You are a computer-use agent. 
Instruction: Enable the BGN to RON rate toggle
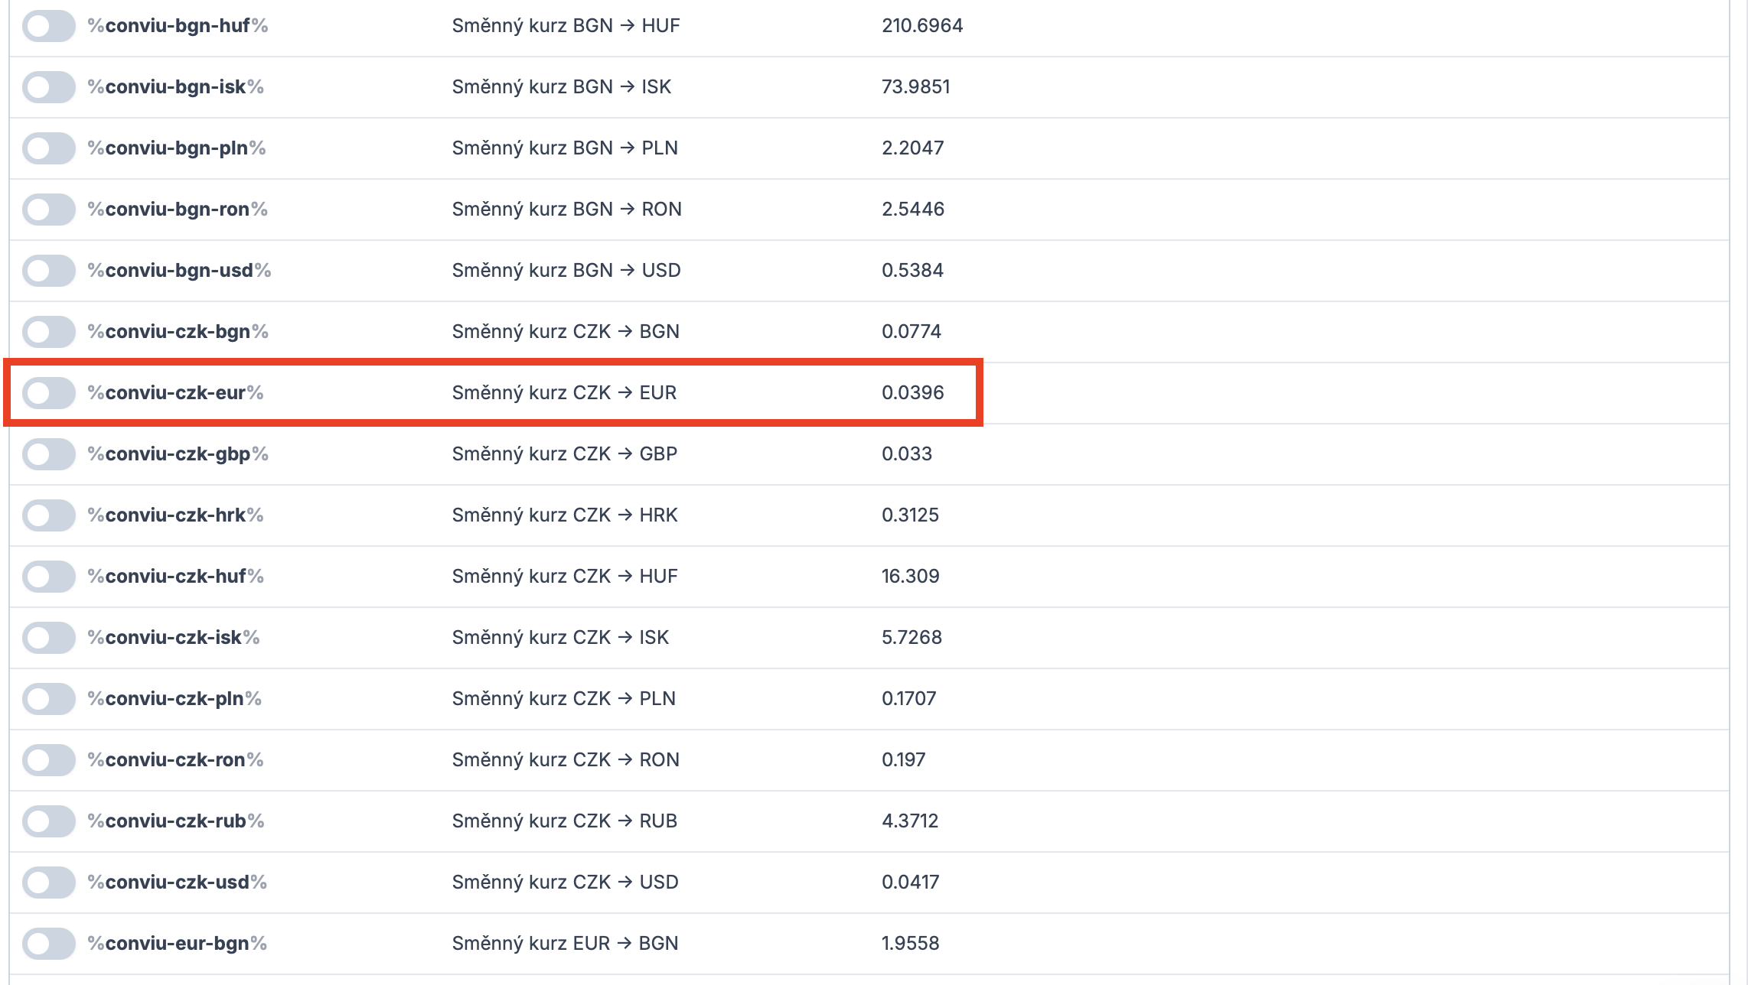tap(49, 210)
